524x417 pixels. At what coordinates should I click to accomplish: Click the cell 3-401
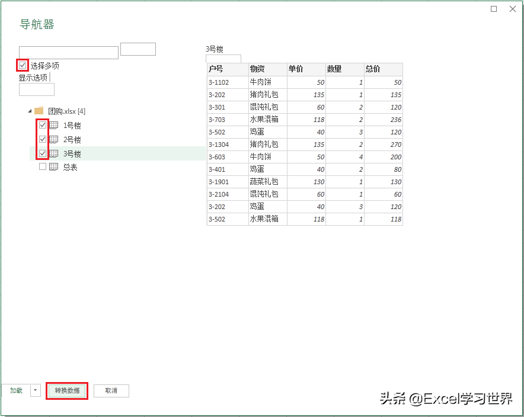tap(228, 169)
